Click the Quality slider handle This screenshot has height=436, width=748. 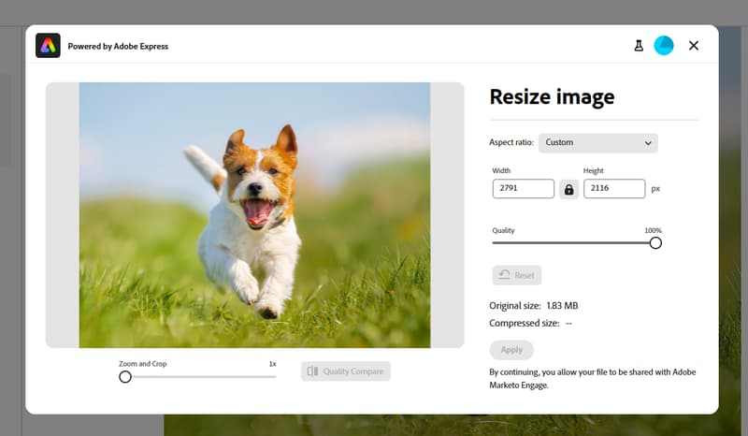point(655,243)
